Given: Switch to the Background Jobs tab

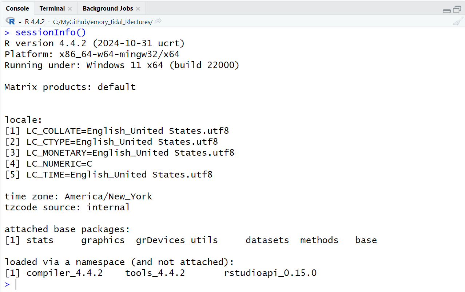Looking at the screenshot, I should (x=108, y=8).
